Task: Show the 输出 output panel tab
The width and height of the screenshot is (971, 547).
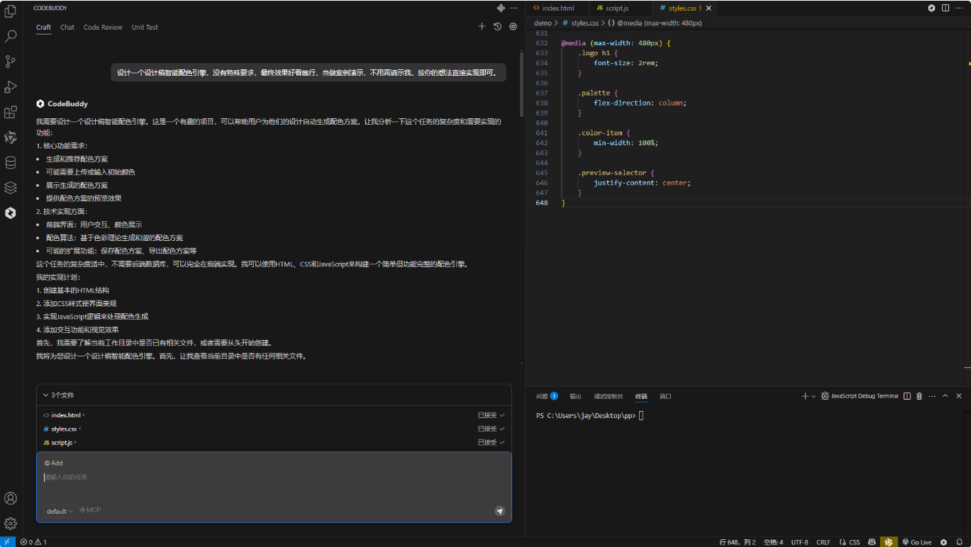Action: 575,396
